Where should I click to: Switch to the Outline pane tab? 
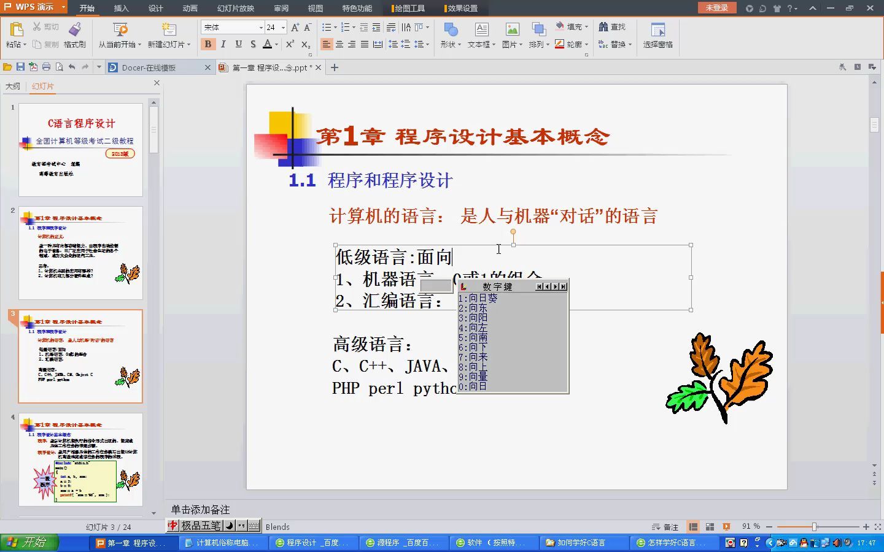click(x=13, y=86)
